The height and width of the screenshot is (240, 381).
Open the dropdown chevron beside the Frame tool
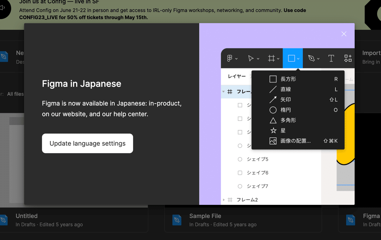coord(278,59)
